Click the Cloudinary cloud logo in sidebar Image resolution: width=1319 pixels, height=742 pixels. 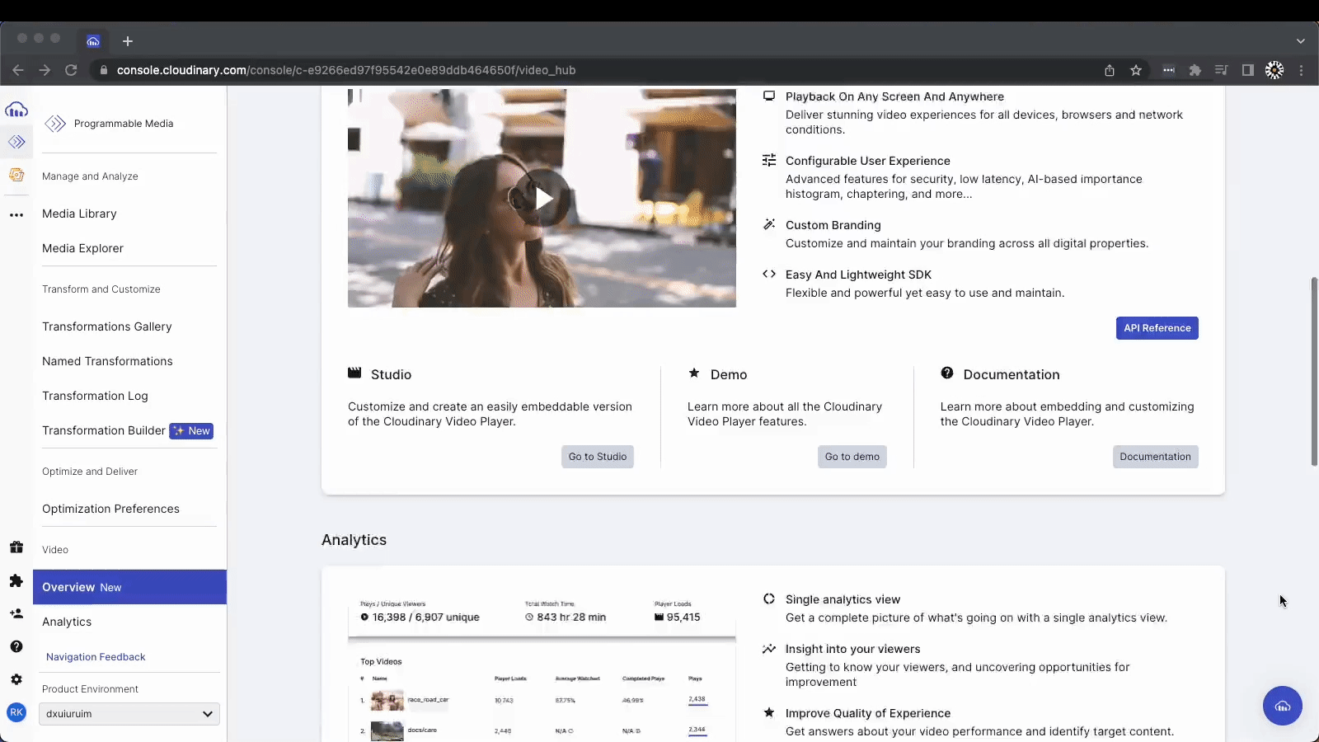[16, 110]
